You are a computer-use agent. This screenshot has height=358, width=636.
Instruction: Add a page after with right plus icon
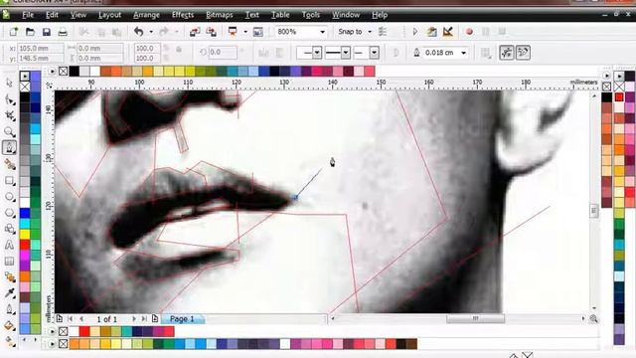pos(155,319)
